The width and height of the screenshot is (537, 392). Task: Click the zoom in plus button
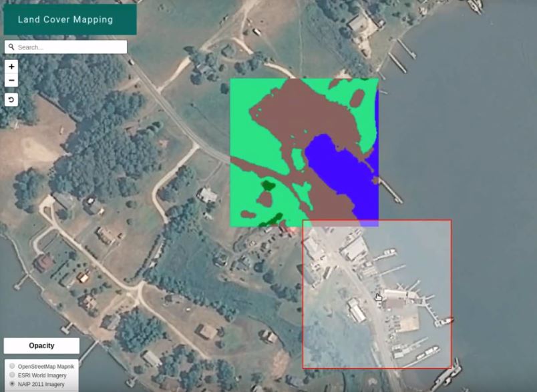(x=11, y=66)
